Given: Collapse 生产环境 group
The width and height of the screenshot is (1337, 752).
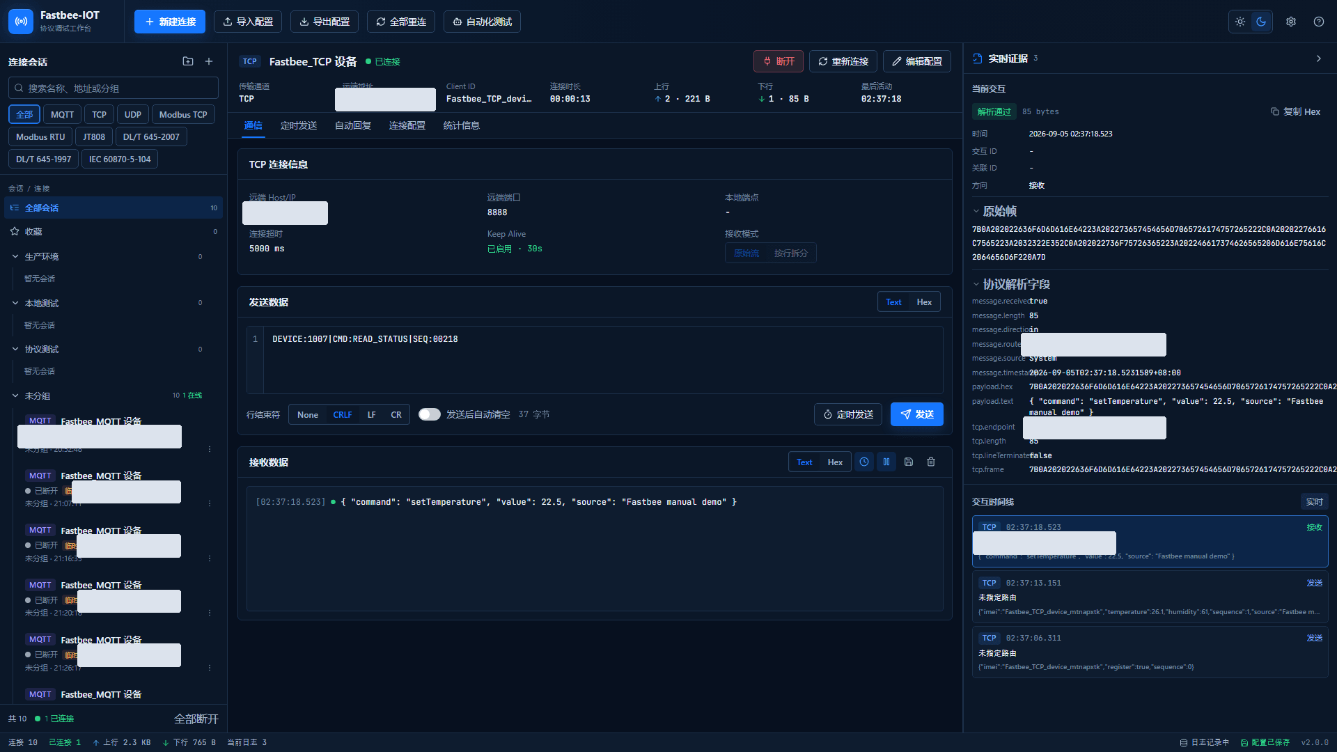Looking at the screenshot, I should pos(15,256).
